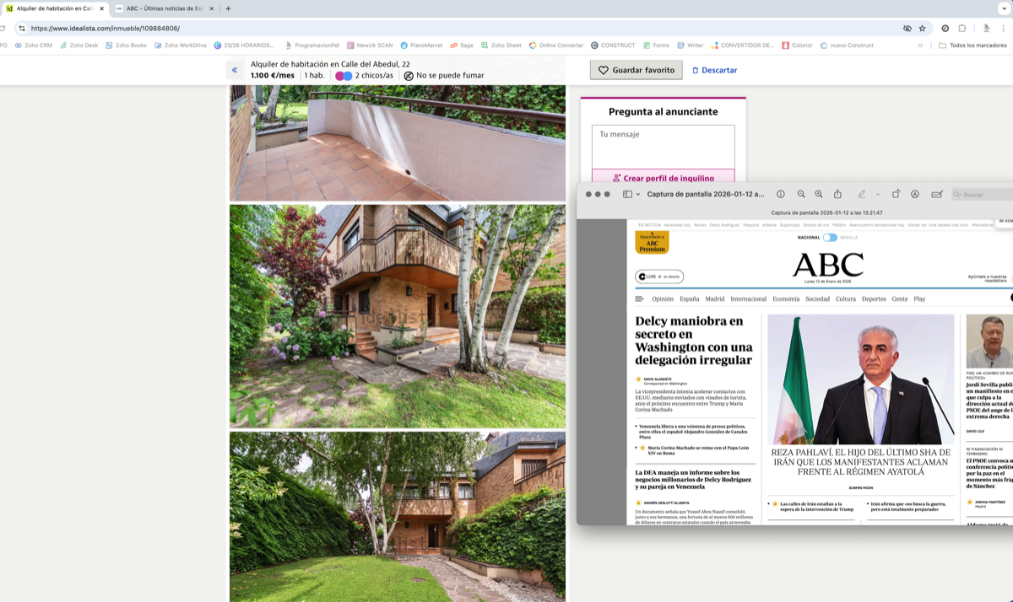The height and width of the screenshot is (602, 1013).
Task: Click the Crear perfil de inquilino button
Action: [x=663, y=178]
